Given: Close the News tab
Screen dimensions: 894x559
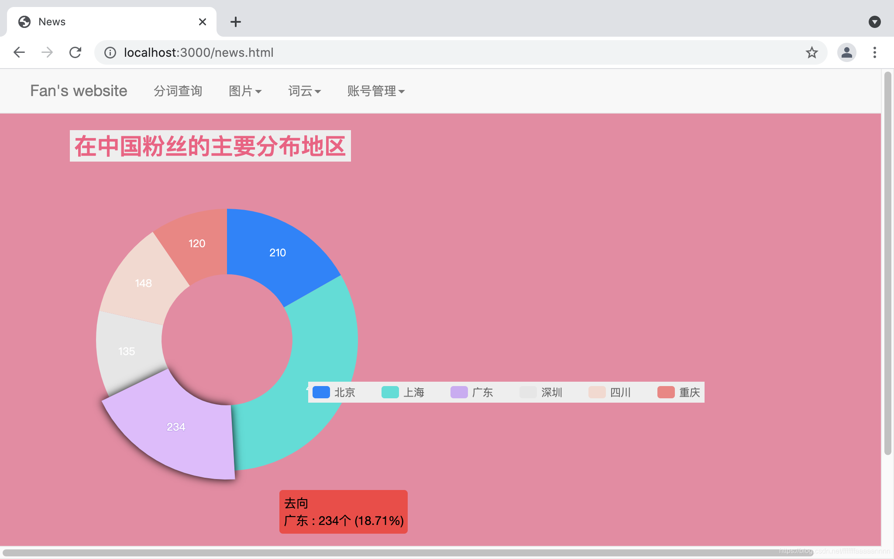Looking at the screenshot, I should pos(203,22).
